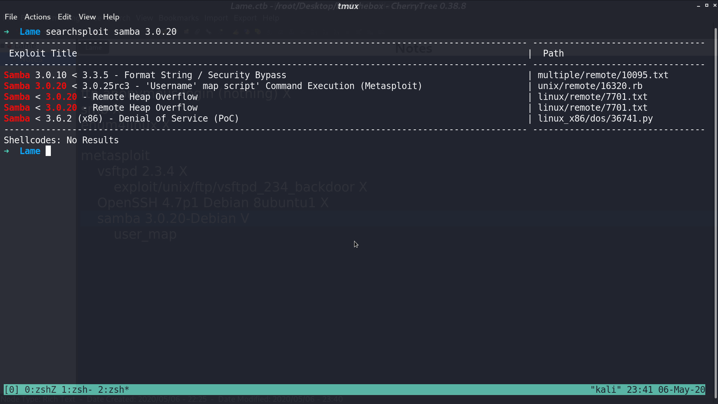Click the terminal cursor at Lame prompt

point(48,151)
